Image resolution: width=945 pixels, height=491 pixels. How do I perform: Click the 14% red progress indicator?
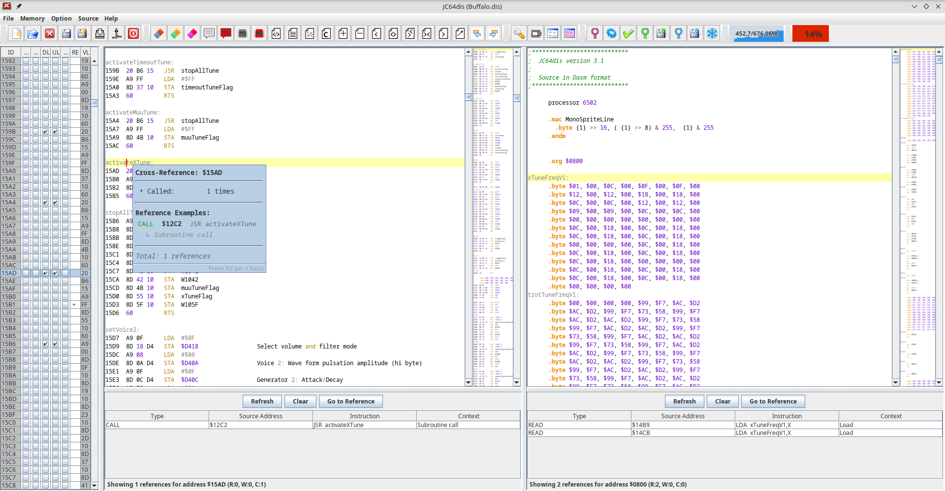[x=811, y=34]
